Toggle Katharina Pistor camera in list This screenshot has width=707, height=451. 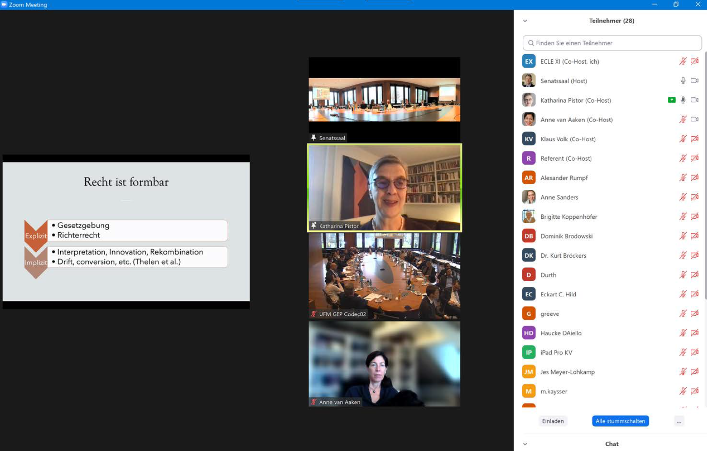tap(695, 100)
